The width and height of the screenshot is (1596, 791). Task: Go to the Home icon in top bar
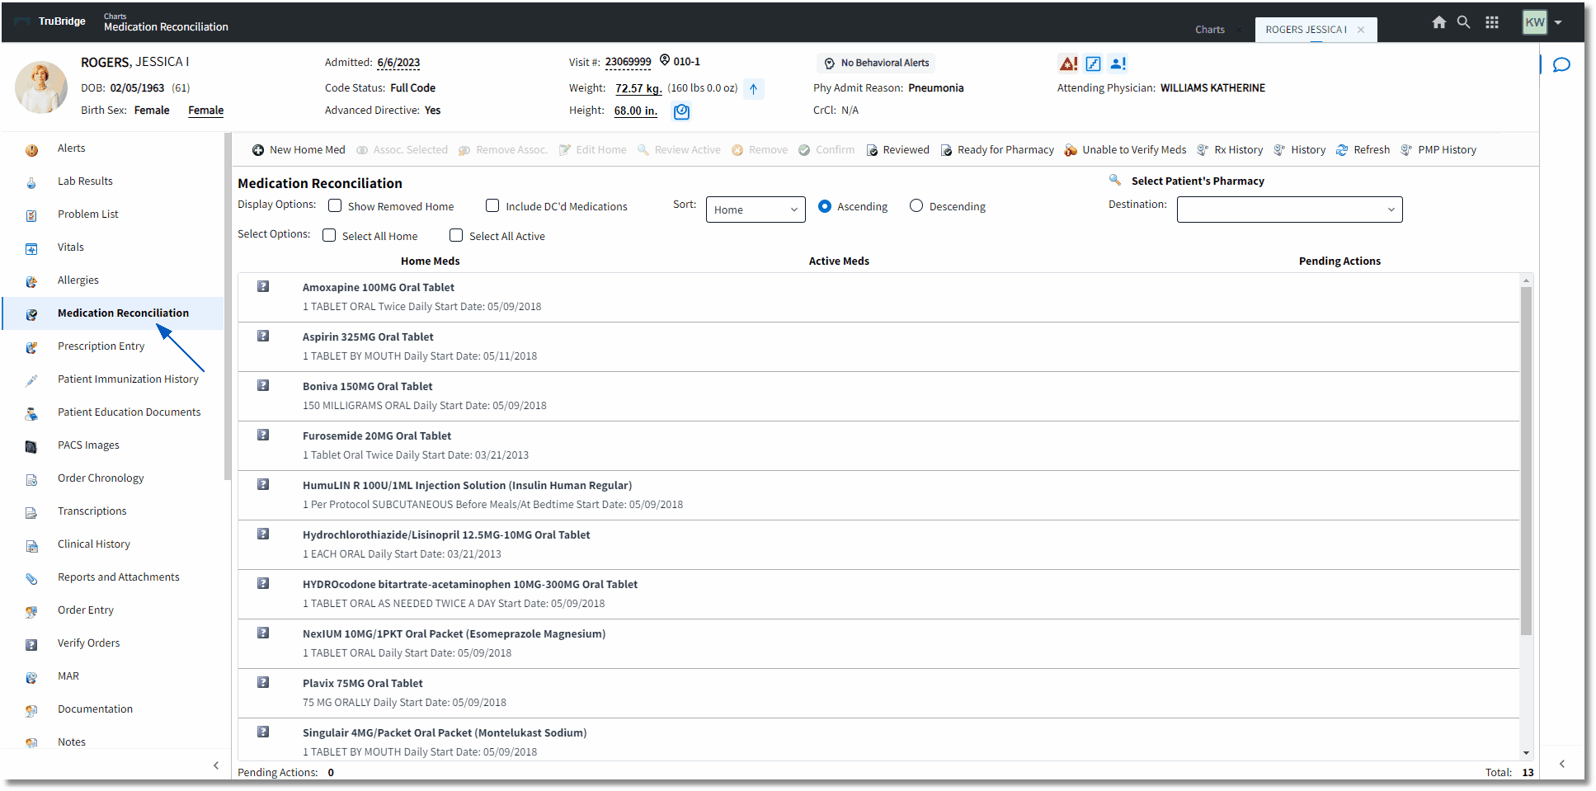coord(1438,22)
